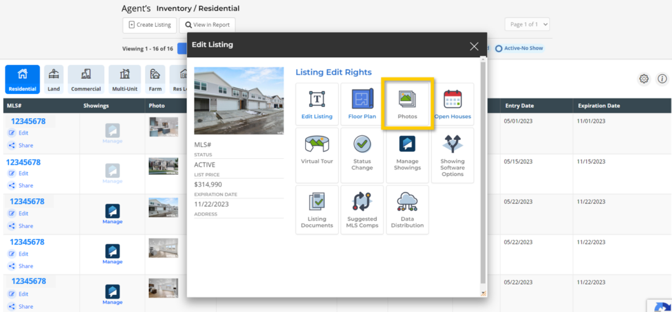Image resolution: width=672 pixels, height=312 pixels.
Task: Expand the Page 1 of 1 dropdown
Action: click(527, 24)
